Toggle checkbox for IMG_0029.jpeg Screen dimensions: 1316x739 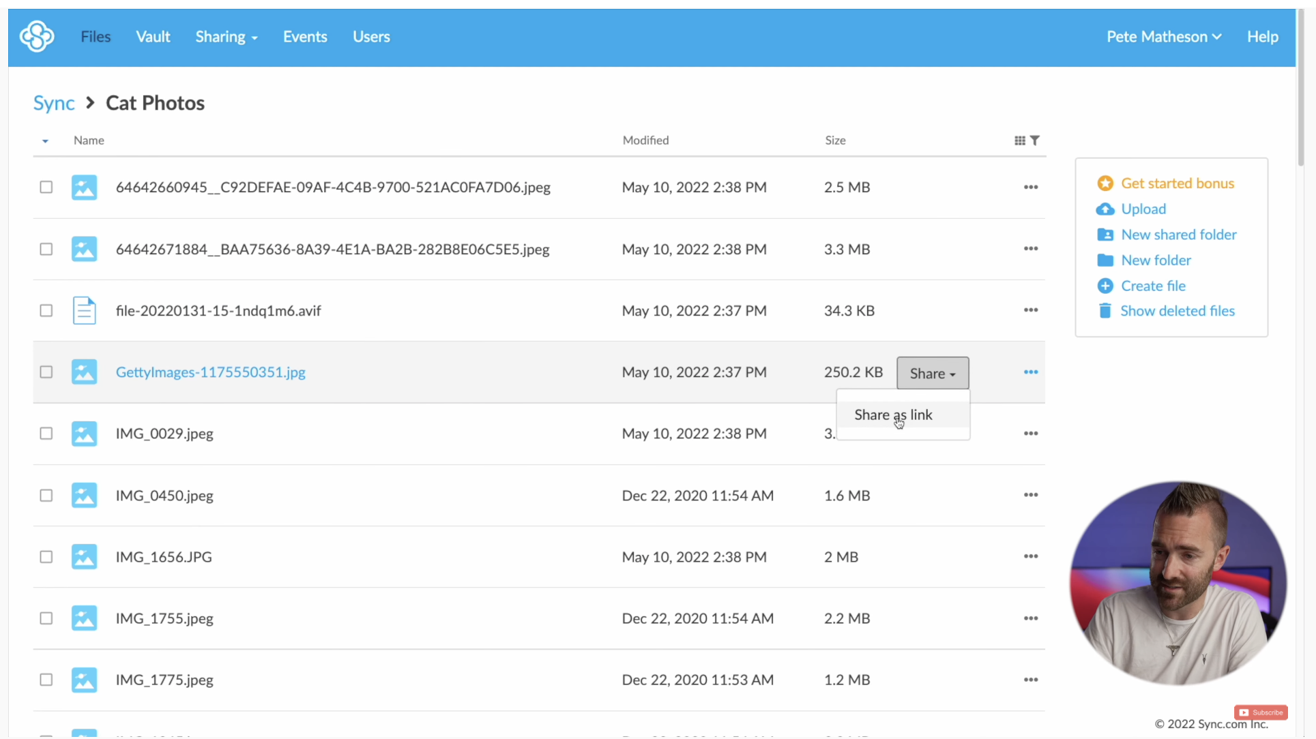pyautogui.click(x=46, y=434)
